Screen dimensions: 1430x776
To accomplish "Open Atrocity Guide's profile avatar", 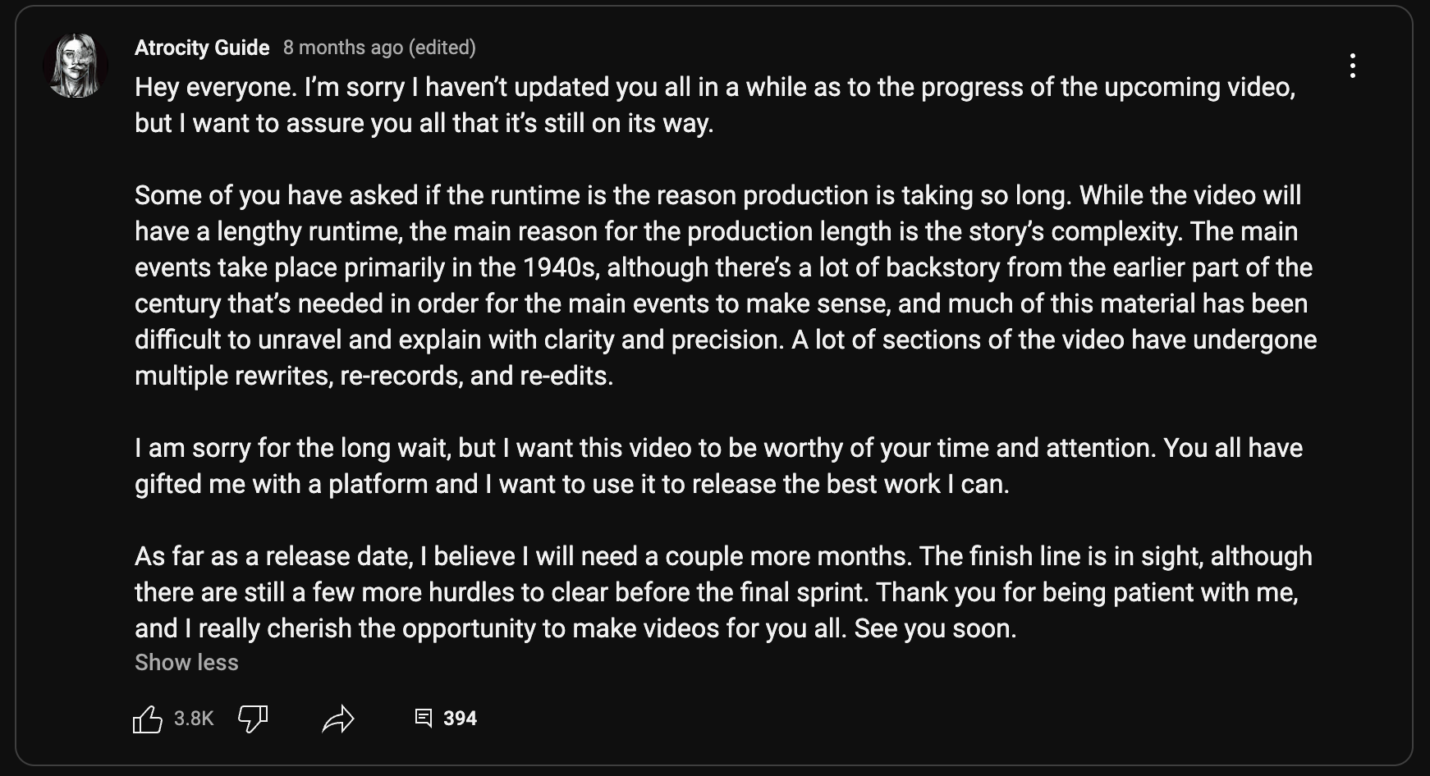I will (76, 66).
